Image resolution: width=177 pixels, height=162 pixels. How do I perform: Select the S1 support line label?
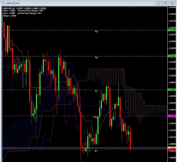tap(96, 151)
